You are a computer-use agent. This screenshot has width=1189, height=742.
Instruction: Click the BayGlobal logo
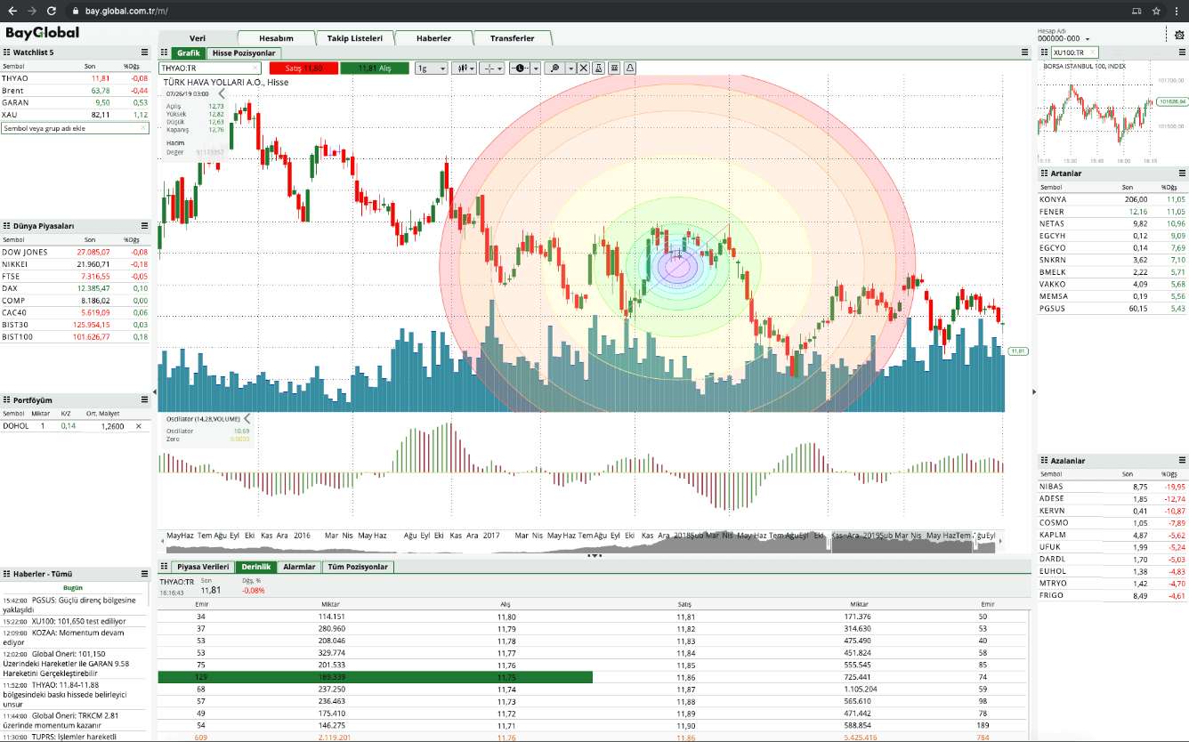pyautogui.click(x=43, y=33)
